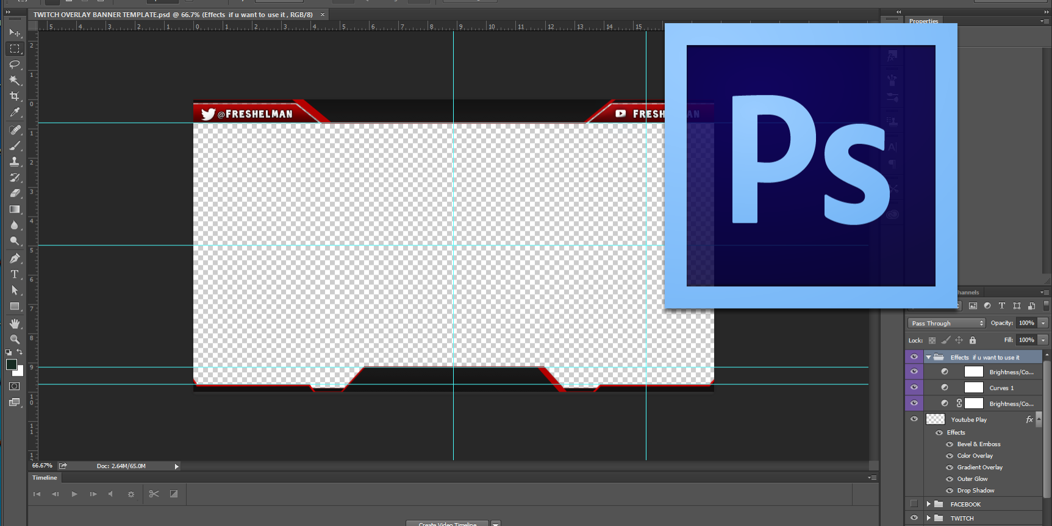Filter layers by type layers (T icon)
1052x526 pixels.
click(x=1001, y=306)
